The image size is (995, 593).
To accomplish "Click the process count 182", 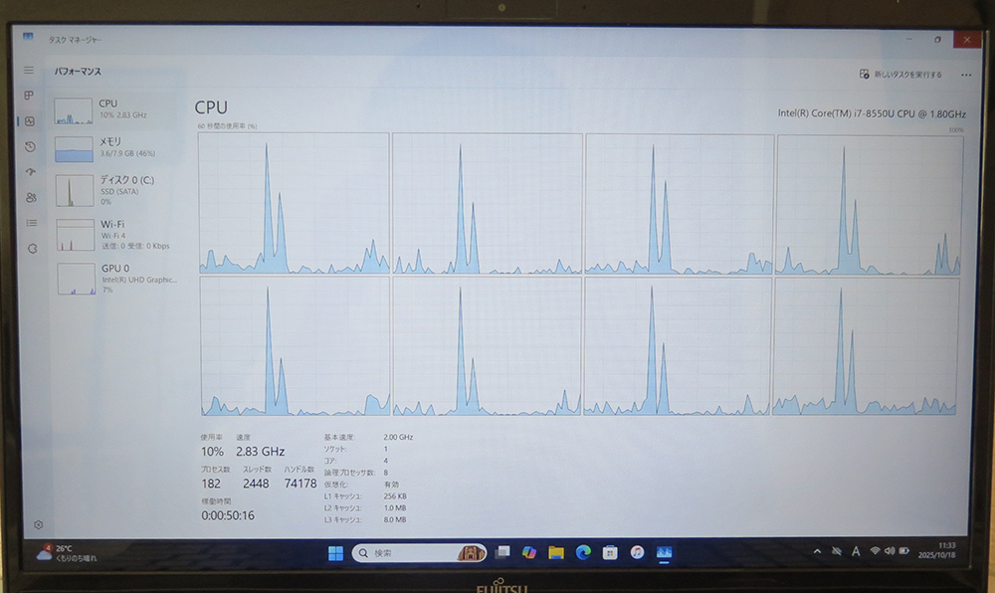I will 211,484.
